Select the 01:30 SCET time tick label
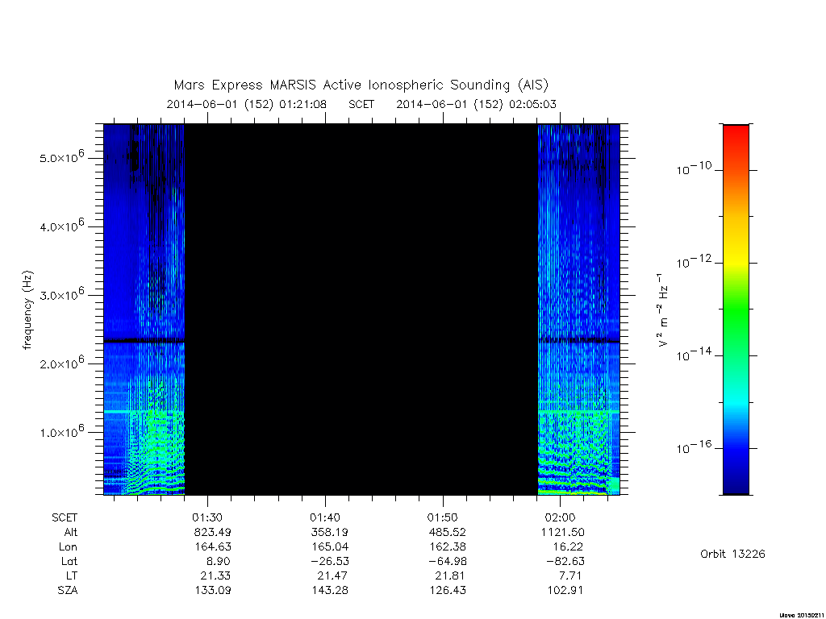This screenshot has height=619, width=826. (x=207, y=517)
